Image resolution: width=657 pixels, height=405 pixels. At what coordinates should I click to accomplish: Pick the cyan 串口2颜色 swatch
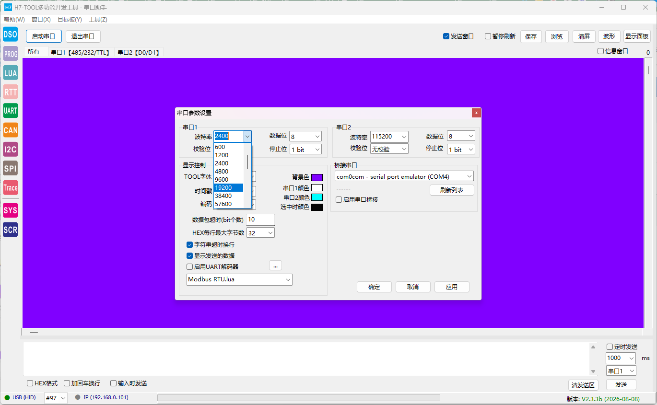[317, 197]
